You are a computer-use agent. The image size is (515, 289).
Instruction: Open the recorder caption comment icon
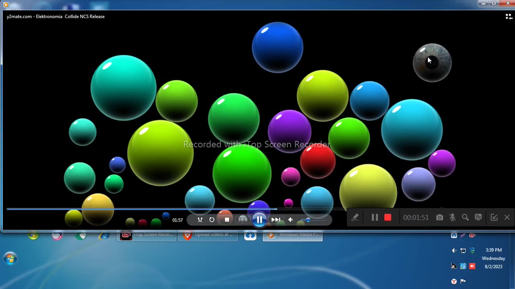(478, 217)
